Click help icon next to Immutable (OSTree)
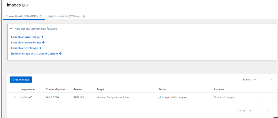 [x=84, y=17]
